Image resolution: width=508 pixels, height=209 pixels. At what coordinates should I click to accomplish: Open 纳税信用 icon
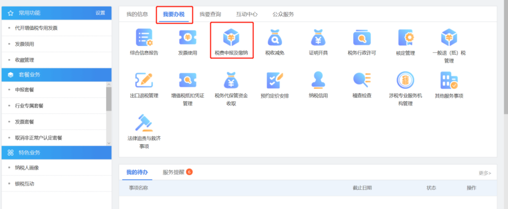point(318,80)
